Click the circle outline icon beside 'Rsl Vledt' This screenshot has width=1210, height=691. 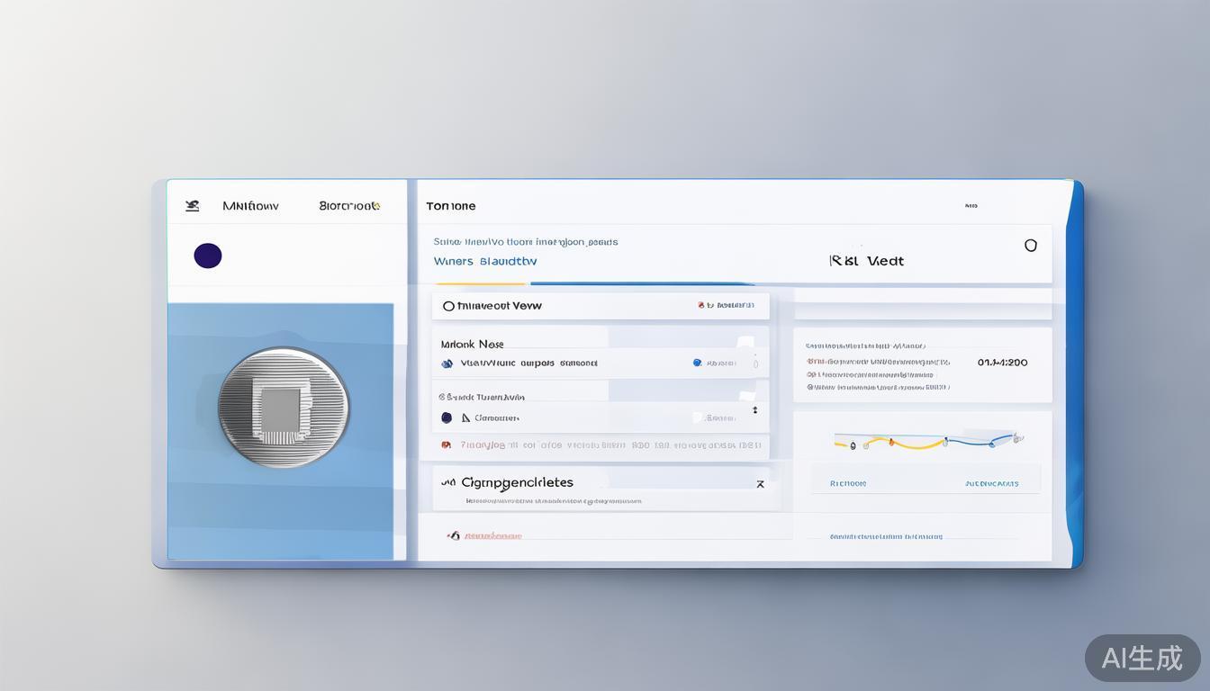click(x=1031, y=246)
